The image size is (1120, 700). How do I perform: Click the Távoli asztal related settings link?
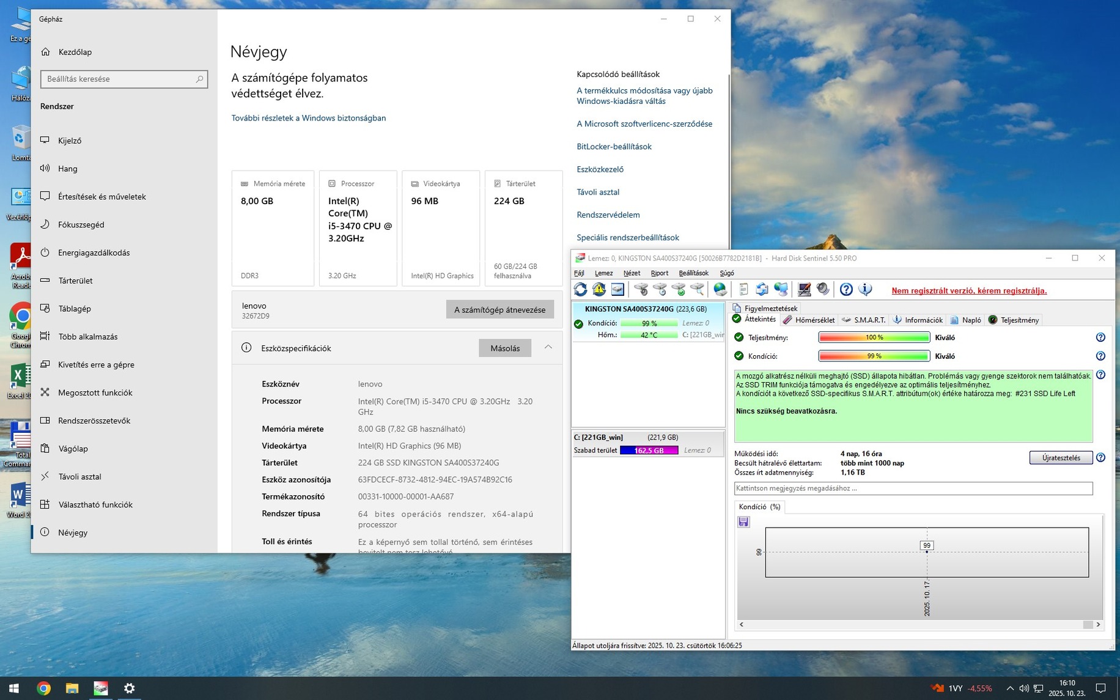click(x=598, y=192)
